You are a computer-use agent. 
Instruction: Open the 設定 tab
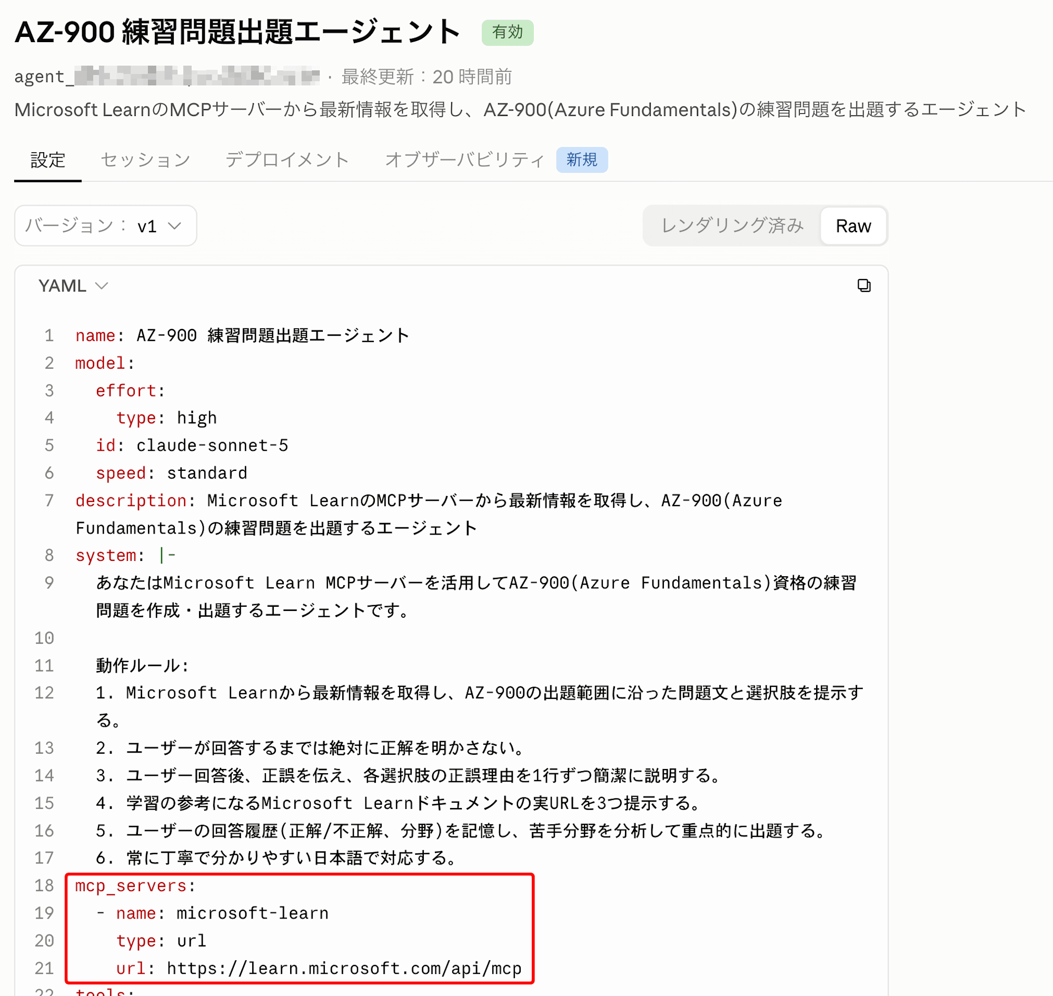tap(48, 160)
